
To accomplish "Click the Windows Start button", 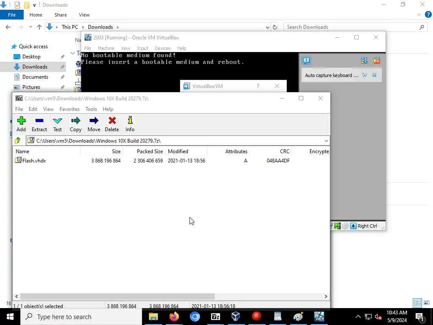I will click(10, 317).
